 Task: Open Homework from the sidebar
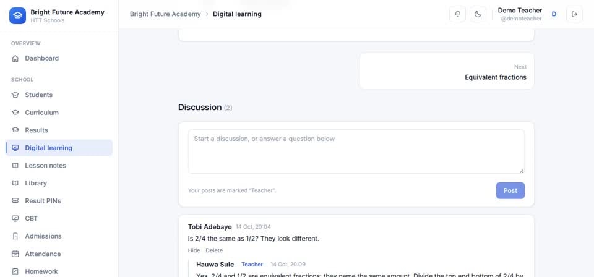click(x=59, y=271)
